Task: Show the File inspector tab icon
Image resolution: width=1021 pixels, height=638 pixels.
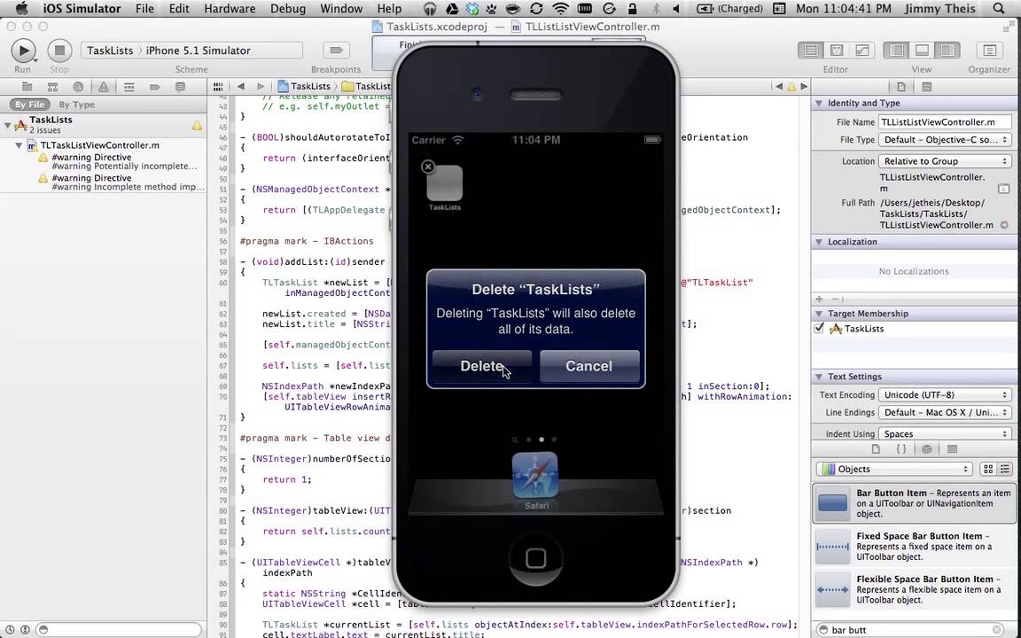Action: (x=901, y=87)
